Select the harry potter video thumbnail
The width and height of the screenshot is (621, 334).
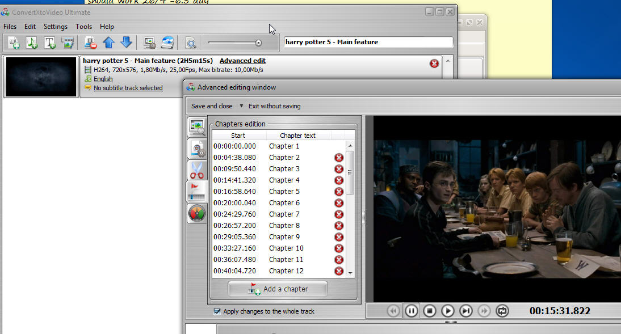click(41, 77)
